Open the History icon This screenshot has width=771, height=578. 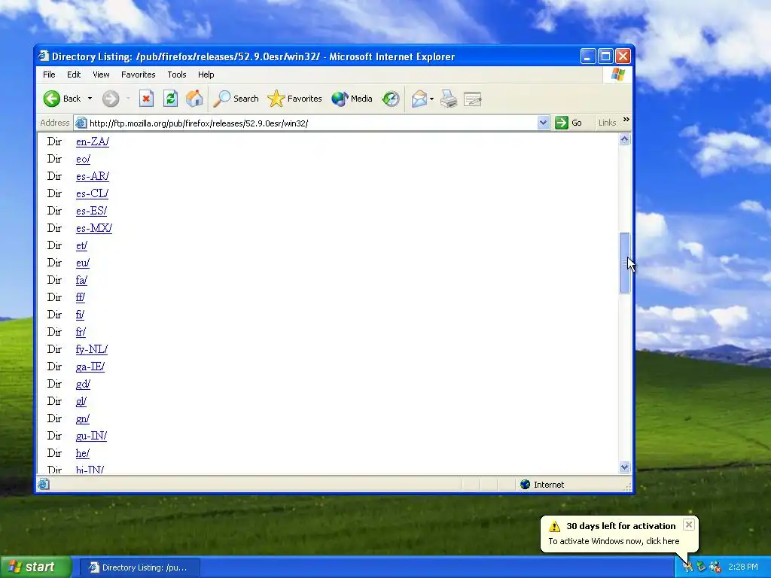391,99
